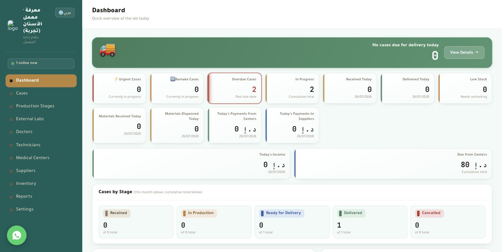The image size is (502, 252).
Task: Click 'Past due date' text
Action: [246, 97]
